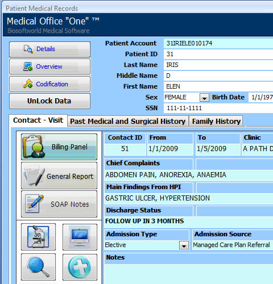Click inside the Notes text area
Screen dimensions: 273x284
click(189, 274)
